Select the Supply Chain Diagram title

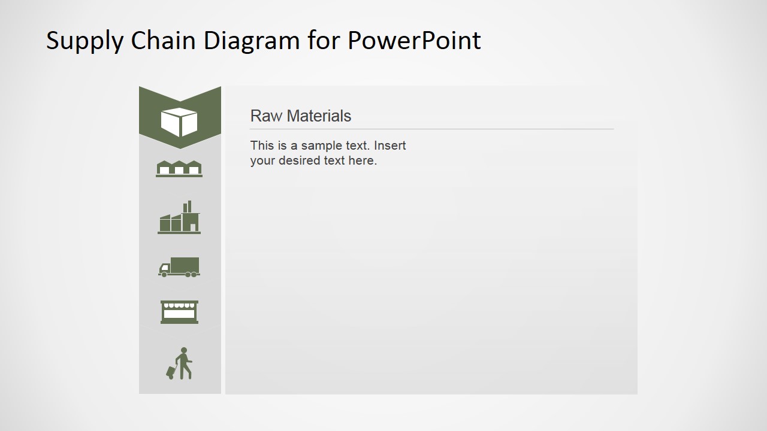pyautogui.click(x=264, y=40)
